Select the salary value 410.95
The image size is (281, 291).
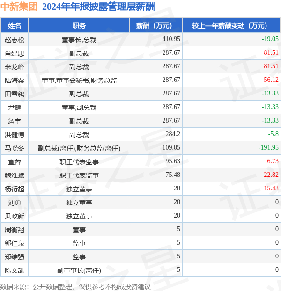click(171, 39)
